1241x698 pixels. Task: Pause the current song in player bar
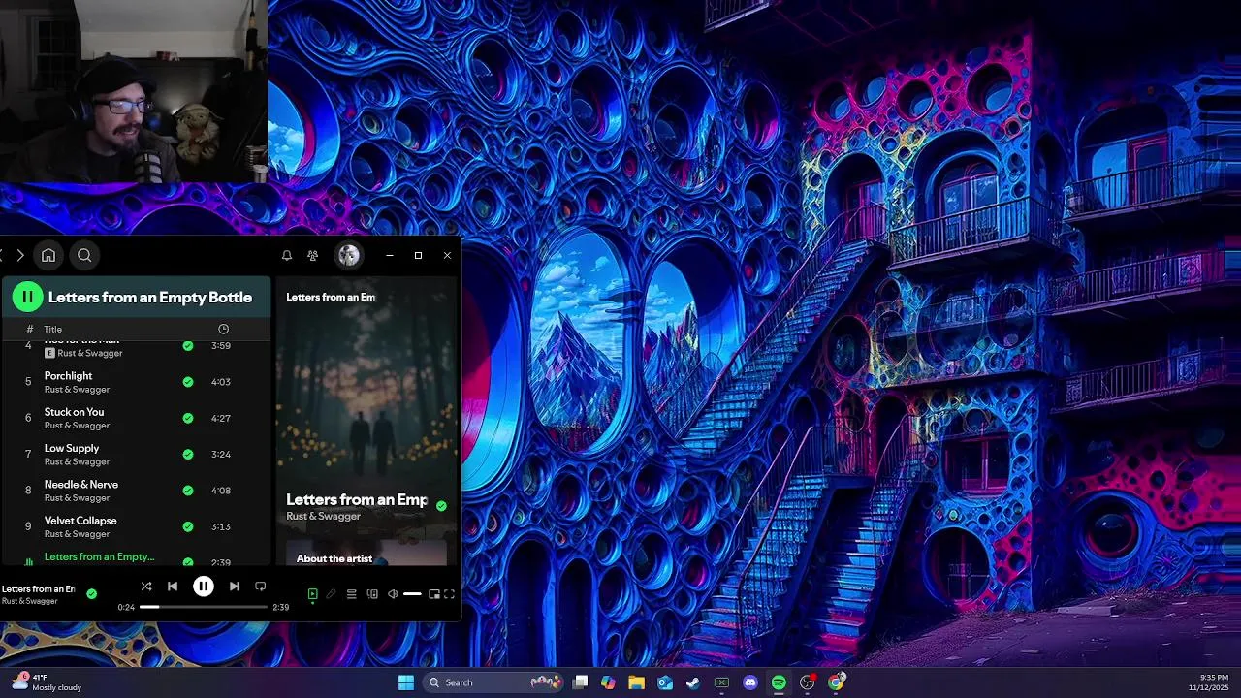[203, 587]
